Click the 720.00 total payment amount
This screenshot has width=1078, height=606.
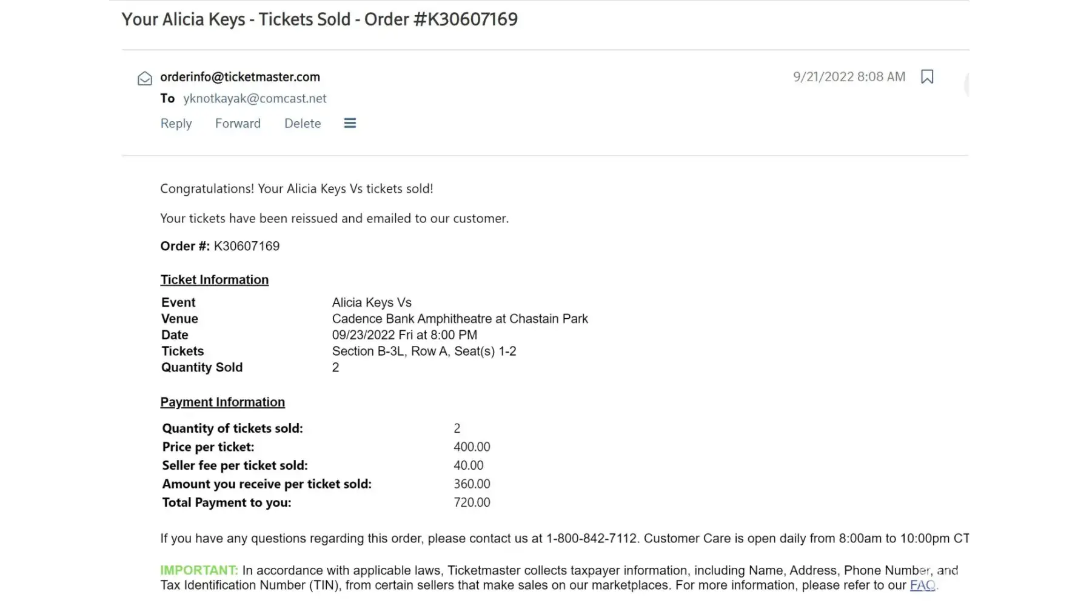[x=472, y=502]
